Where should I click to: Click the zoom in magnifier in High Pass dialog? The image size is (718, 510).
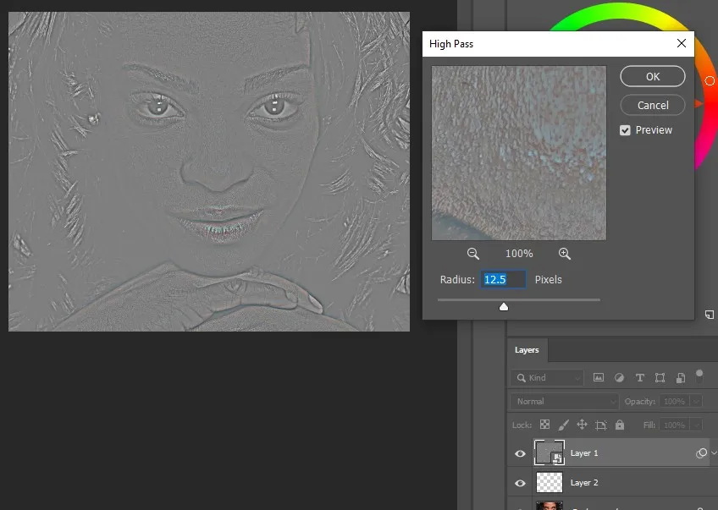(x=565, y=254)
